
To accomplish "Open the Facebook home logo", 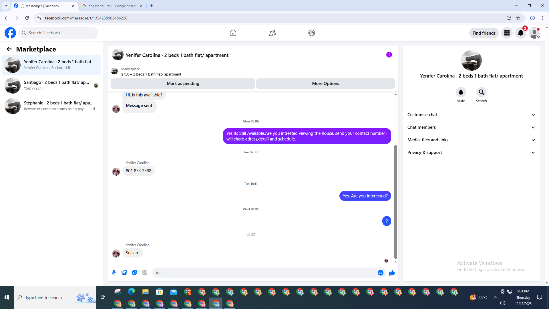I will [x=10, y=33].
